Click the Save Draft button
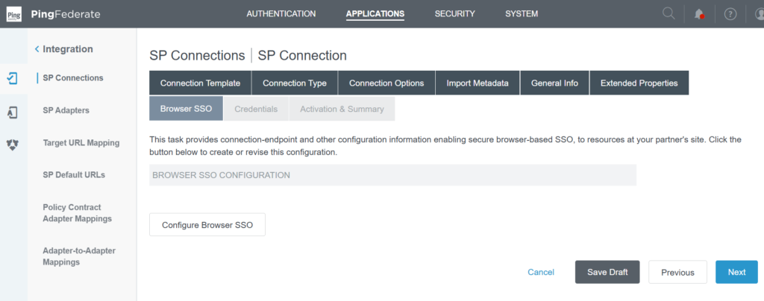 [x=607, y=272]
